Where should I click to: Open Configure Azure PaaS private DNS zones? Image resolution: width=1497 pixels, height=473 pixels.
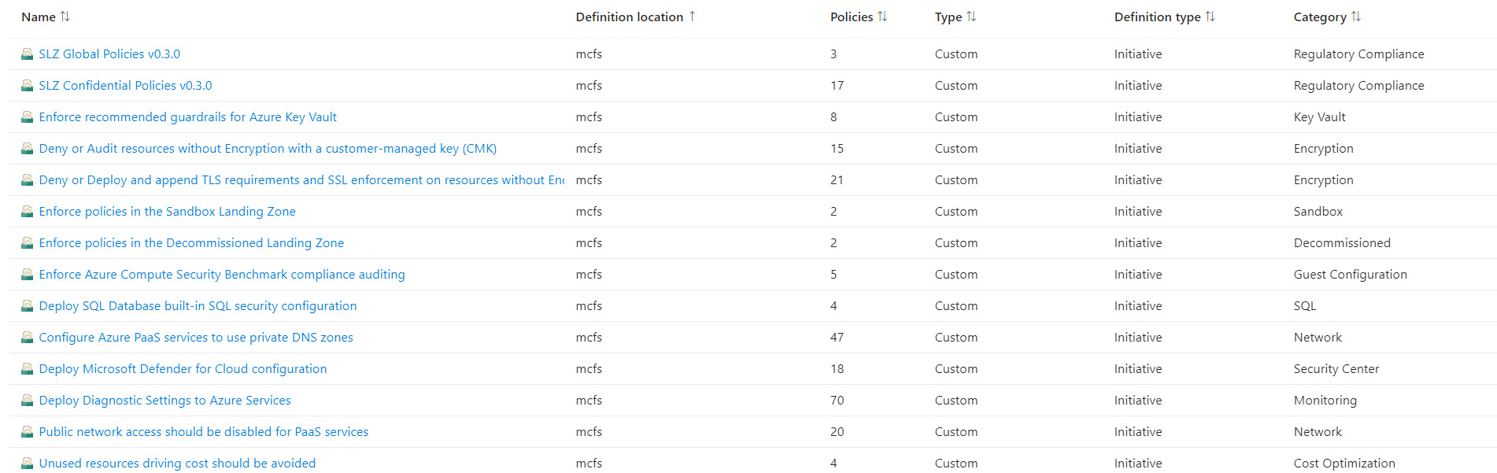(x=196, y=338)
